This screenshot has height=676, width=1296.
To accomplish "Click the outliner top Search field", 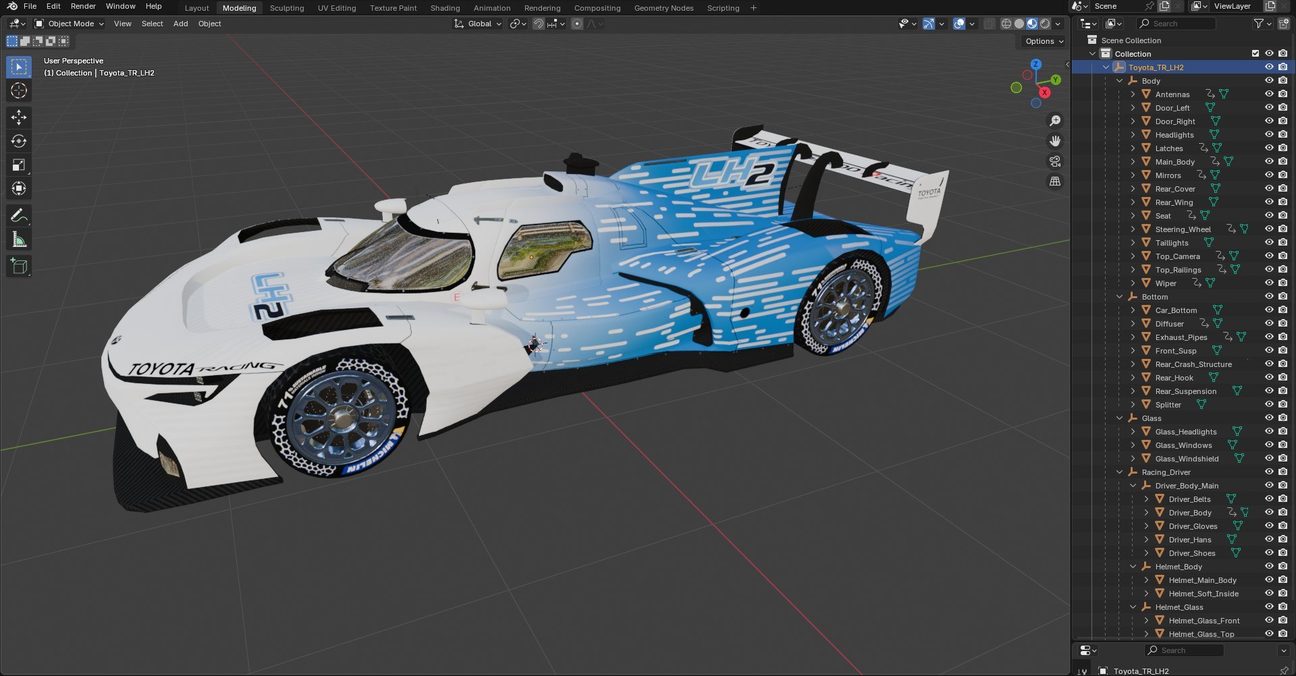I will pos(1176,24).
